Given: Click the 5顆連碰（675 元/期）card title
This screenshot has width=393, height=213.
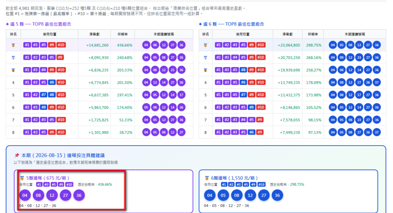Looking at the screenshot, I should [x=48, y=178].
